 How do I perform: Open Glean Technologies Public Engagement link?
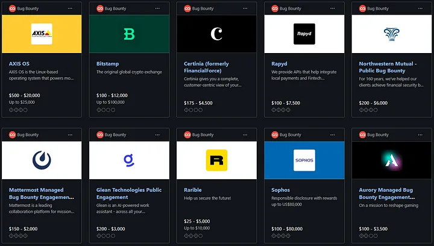129,193
